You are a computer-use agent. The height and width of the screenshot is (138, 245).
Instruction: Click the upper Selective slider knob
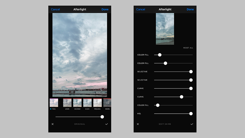191,72
